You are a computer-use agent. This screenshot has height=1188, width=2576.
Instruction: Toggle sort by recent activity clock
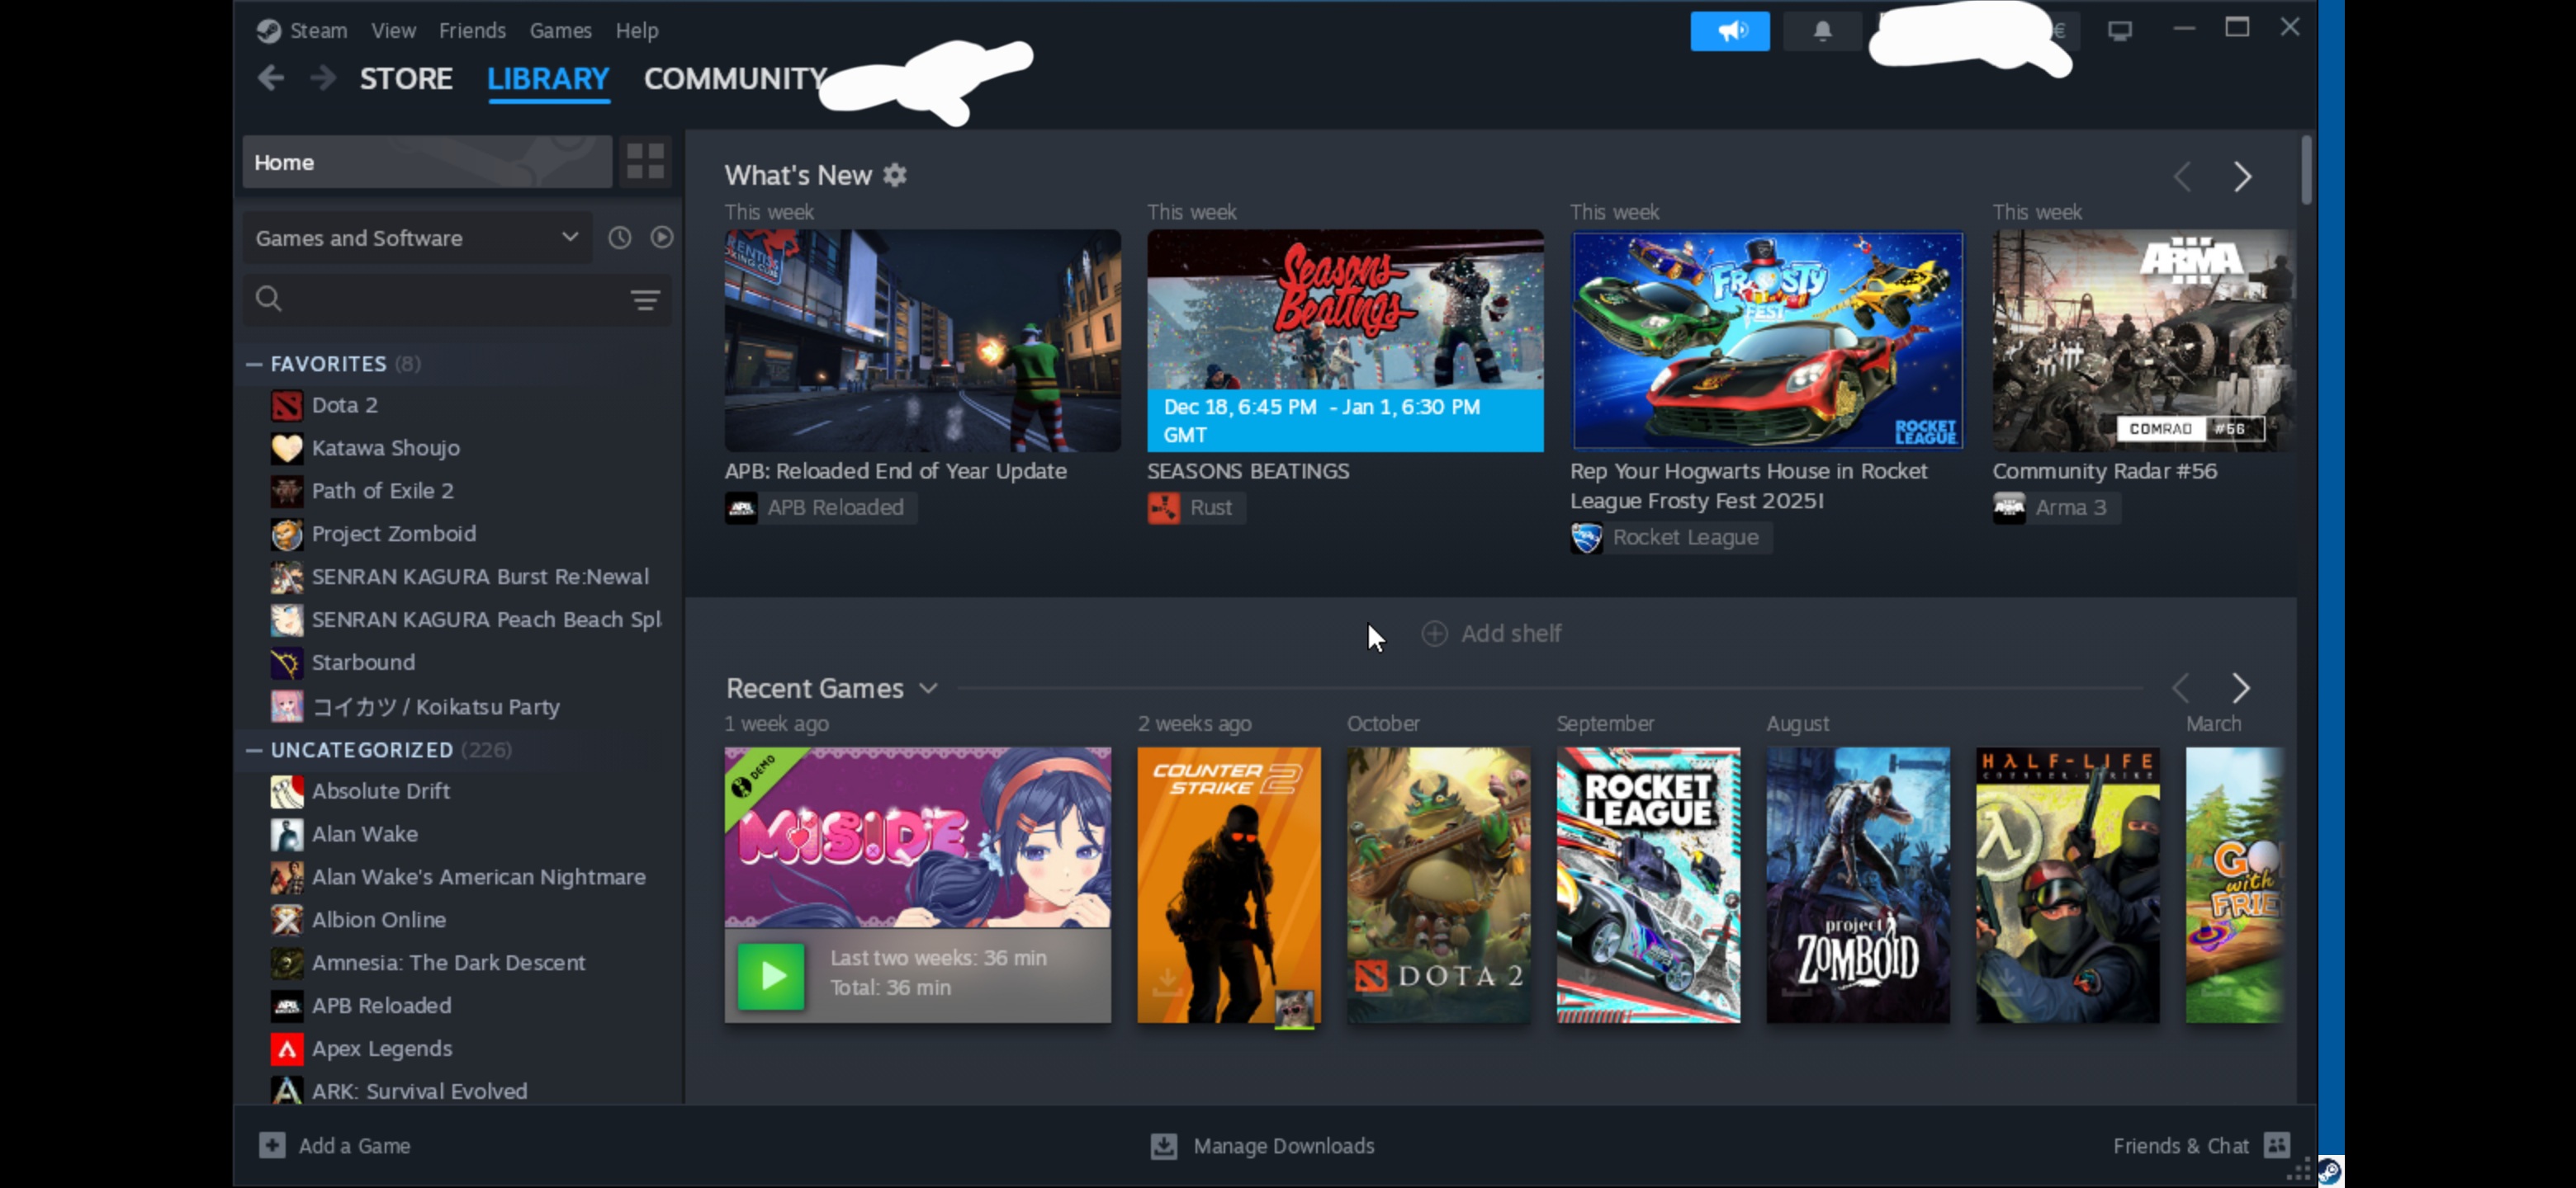click(x=620, y=238)
